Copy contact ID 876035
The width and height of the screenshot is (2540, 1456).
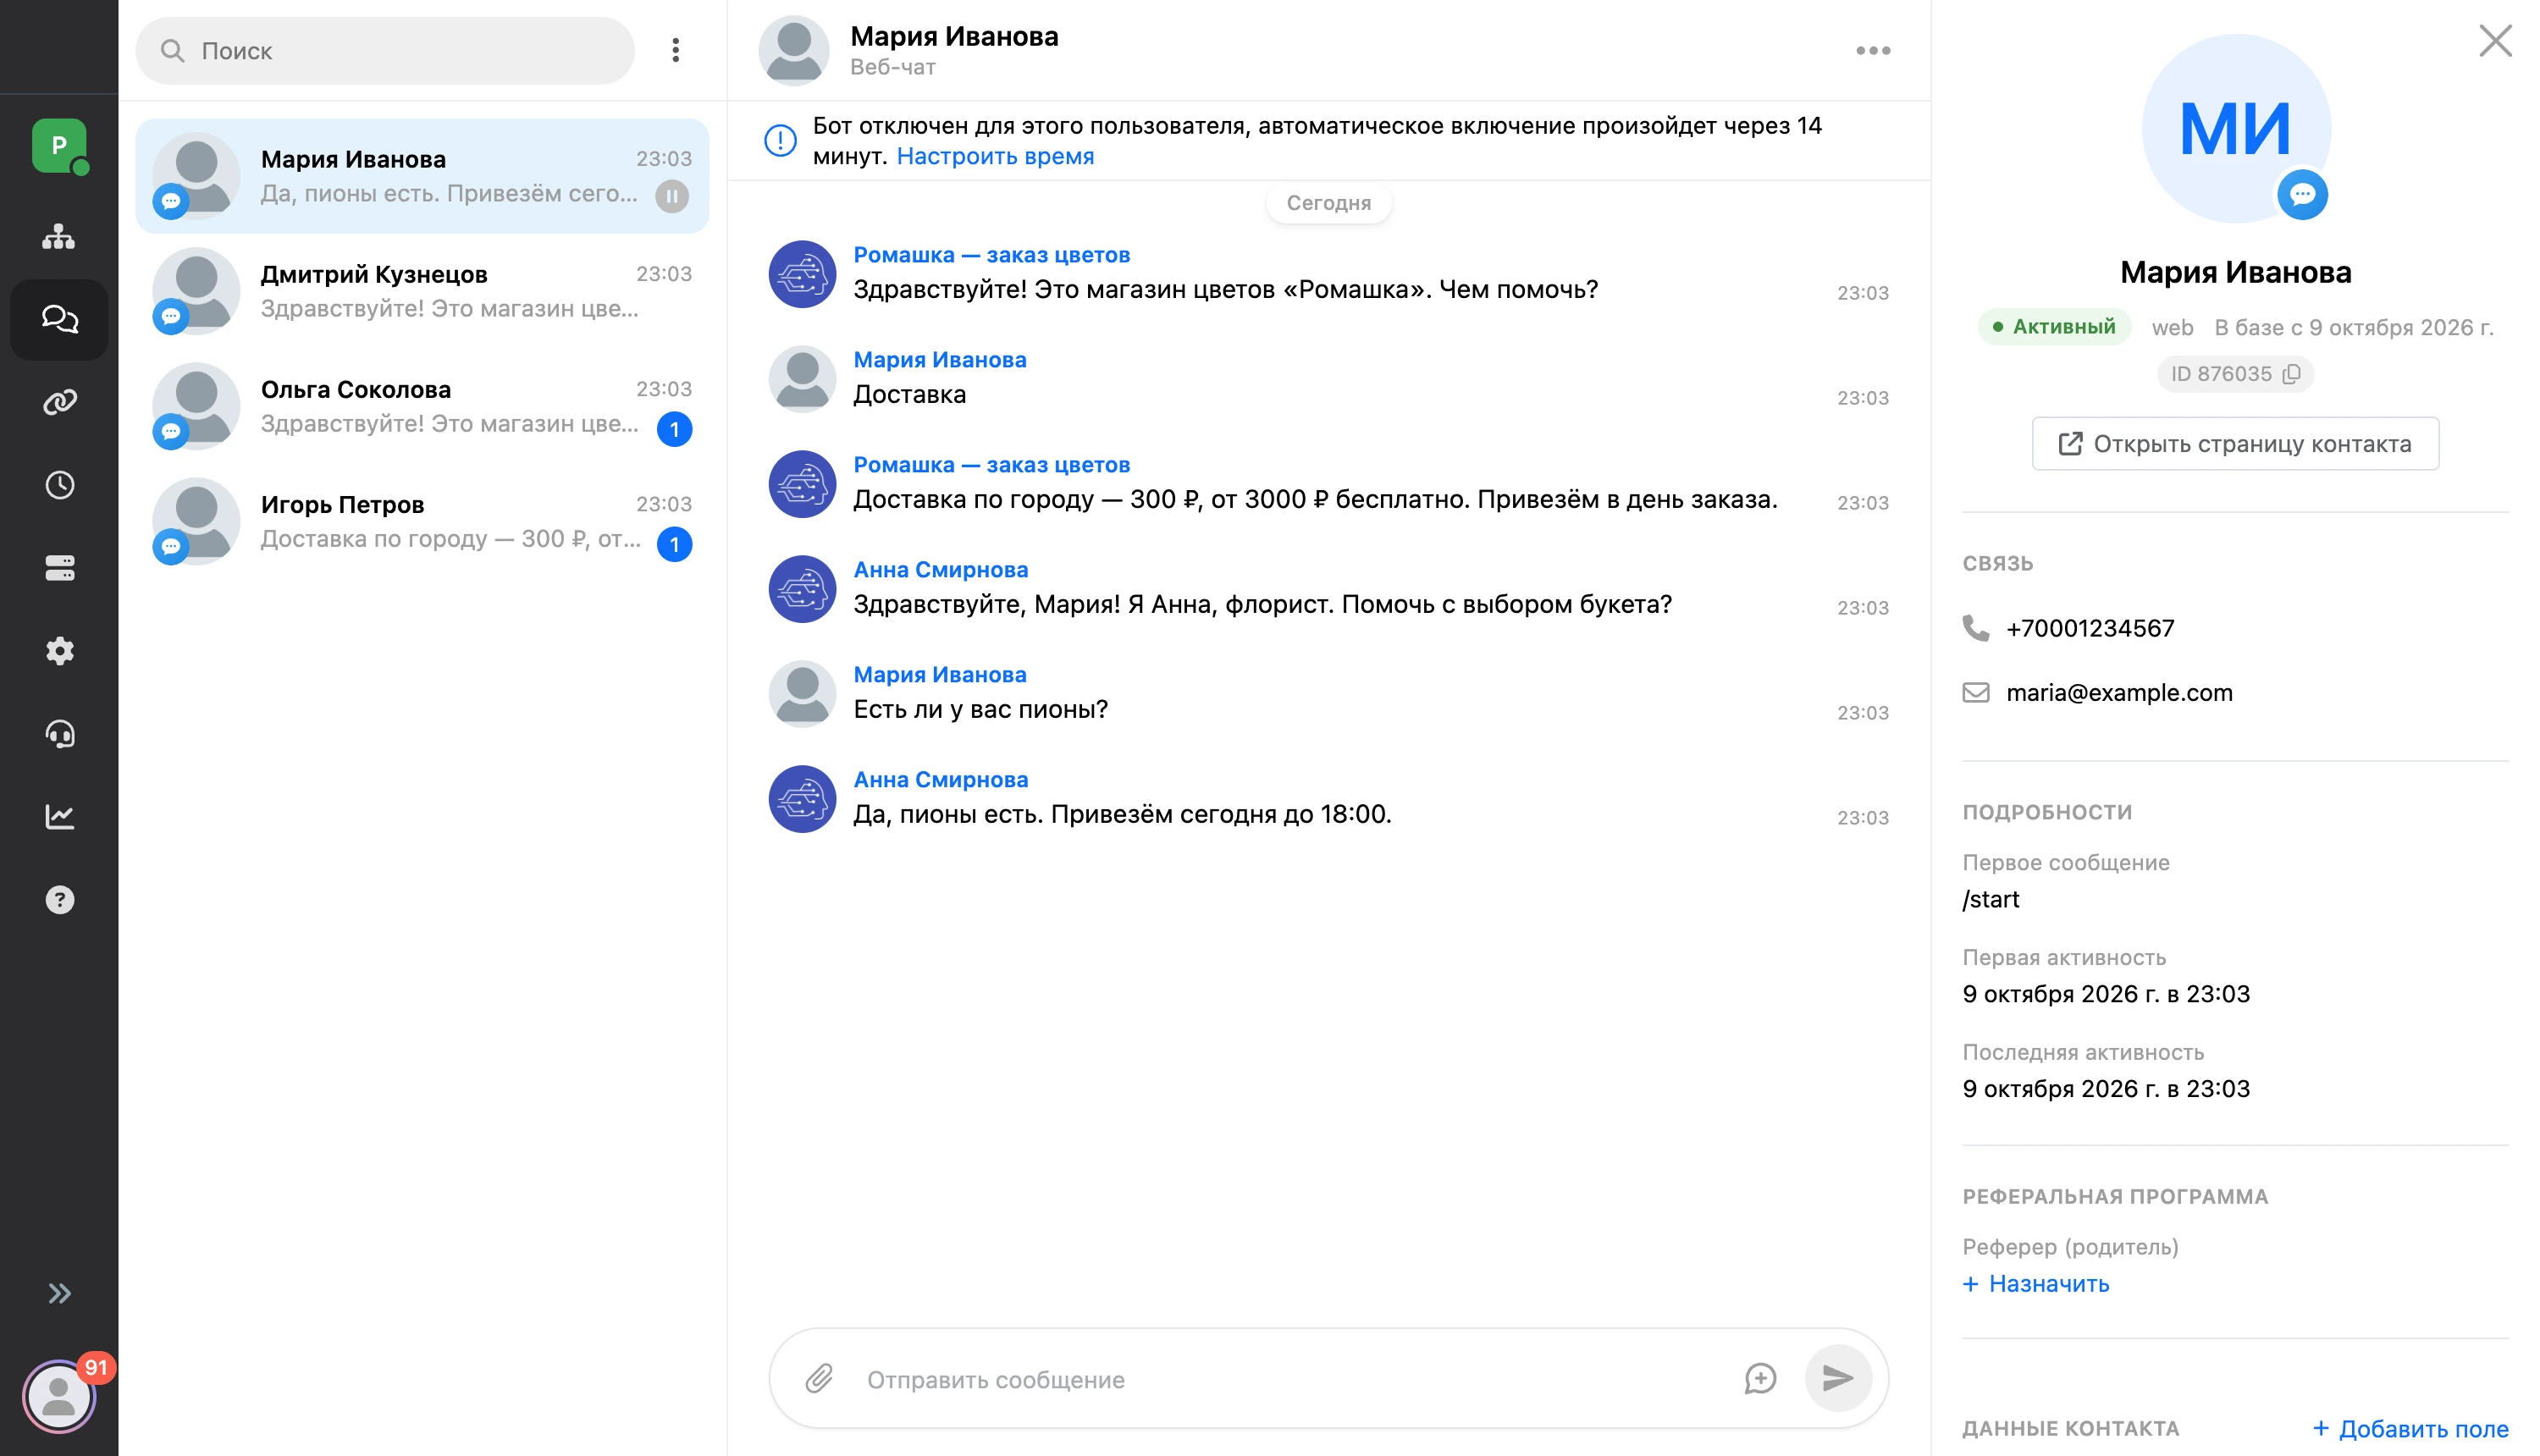2291,374
